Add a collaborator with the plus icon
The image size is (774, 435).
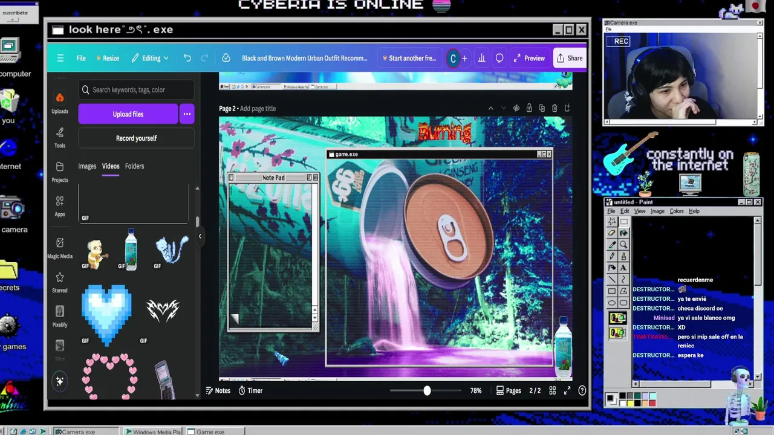click(x=464, y=59)
